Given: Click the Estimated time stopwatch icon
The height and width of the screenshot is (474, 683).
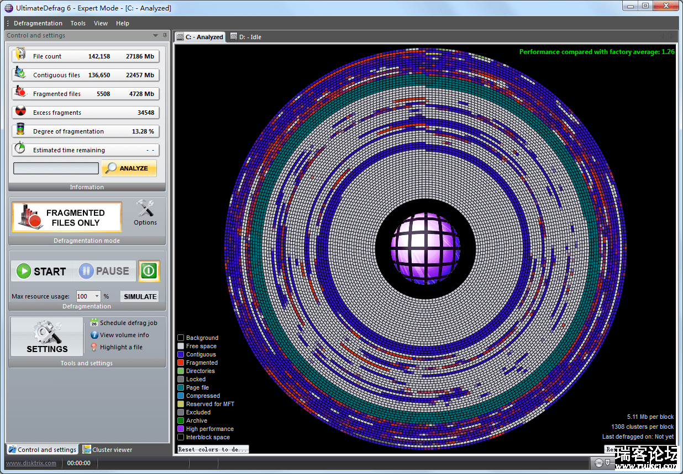Looking at the screenshot, I should (x=20, y=148).
